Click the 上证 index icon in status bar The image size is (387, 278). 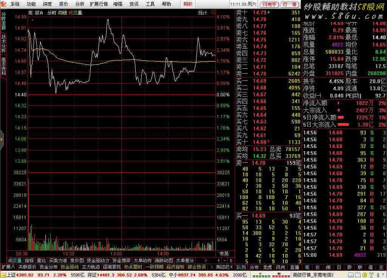3,275
